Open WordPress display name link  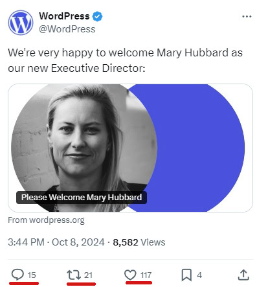coord(64,16)
